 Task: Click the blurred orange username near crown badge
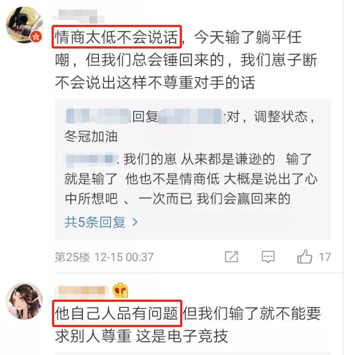click(82, 291)
